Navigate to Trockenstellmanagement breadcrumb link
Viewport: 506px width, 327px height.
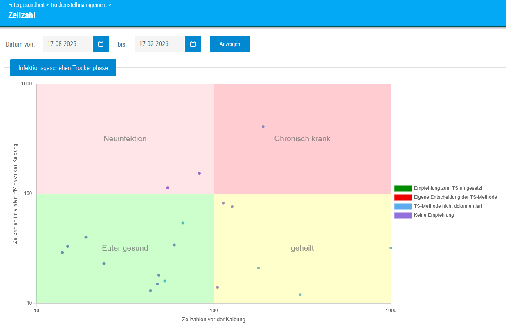pos(79,5)
